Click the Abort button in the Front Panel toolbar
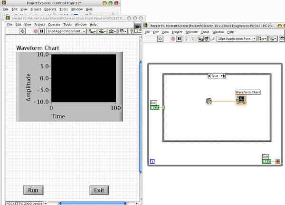This screenshot has height=205, width=285. pyautogui.click(x=36, y=31)
